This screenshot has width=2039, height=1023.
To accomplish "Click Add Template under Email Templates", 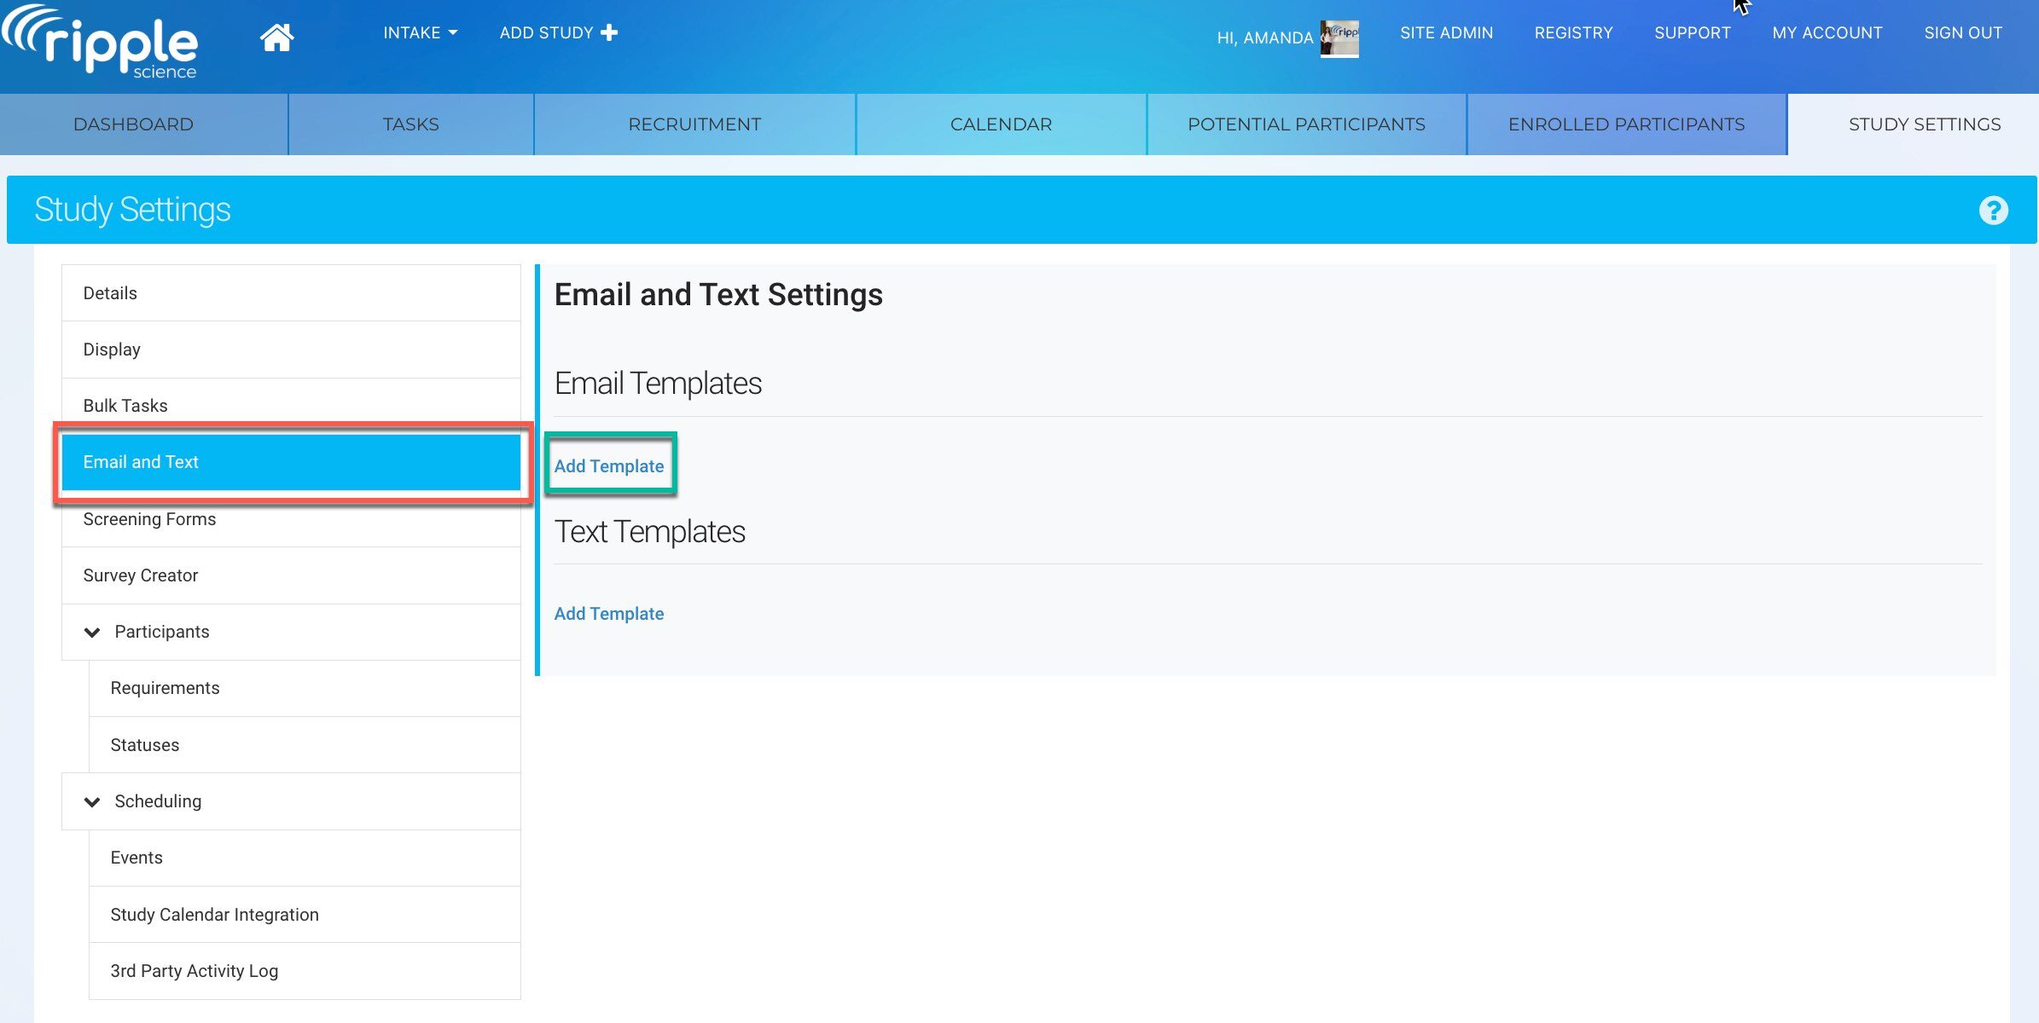I will 608,466.
